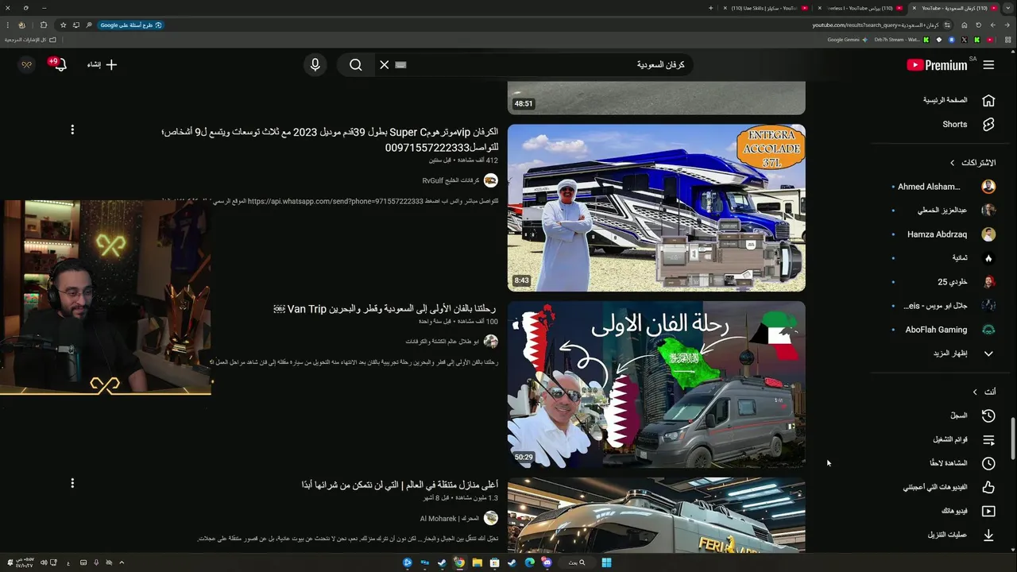Open more options for أغلى منازل video

coord(72,483)
